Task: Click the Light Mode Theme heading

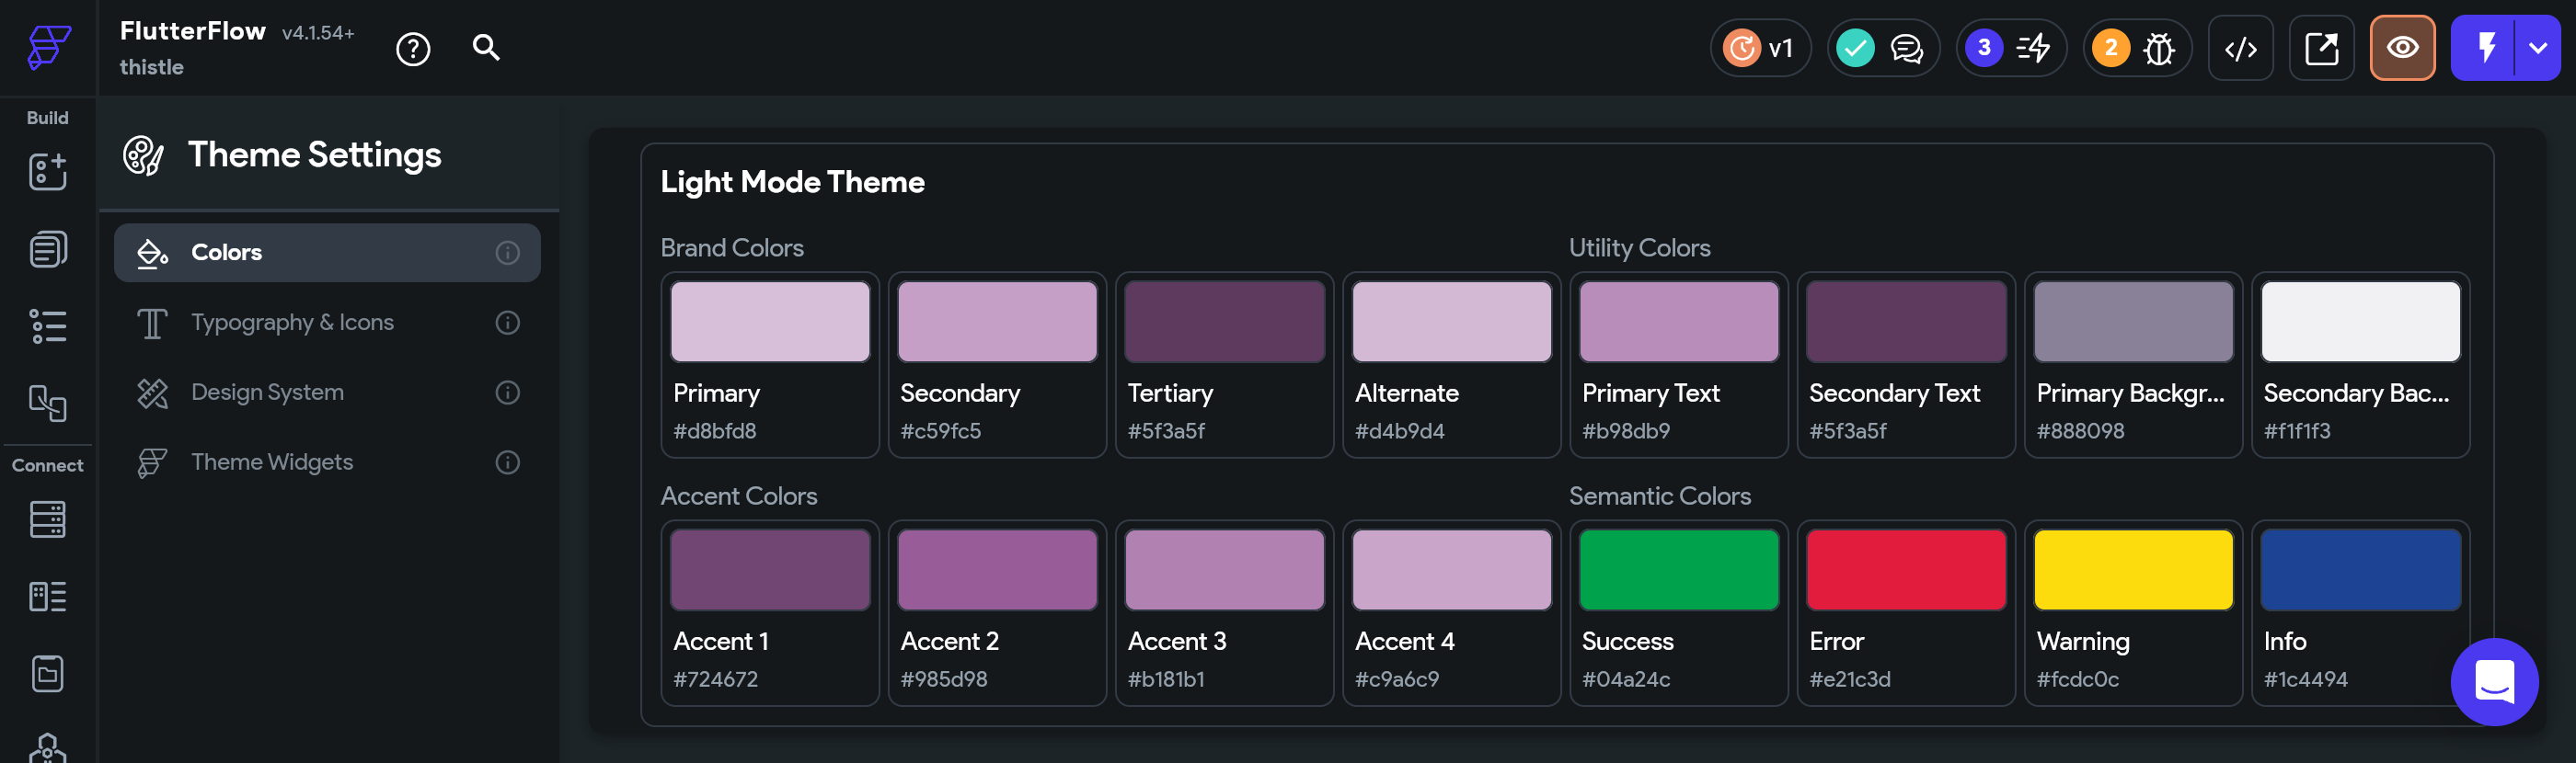Action: click(792, 182)
